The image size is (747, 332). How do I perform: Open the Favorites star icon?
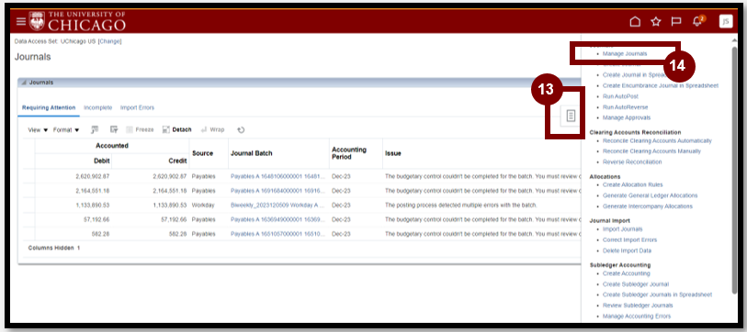[656, 21]
